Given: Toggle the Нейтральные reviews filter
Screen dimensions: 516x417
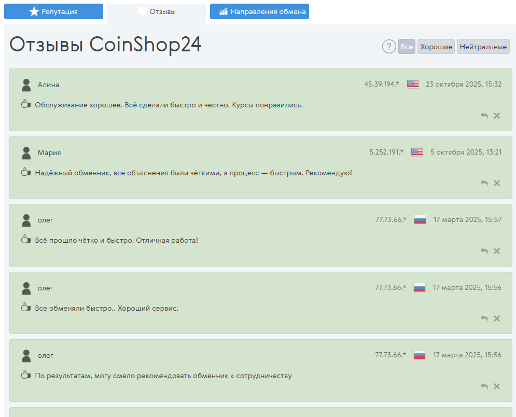Looking at the screenshot, I should [483, 46].
